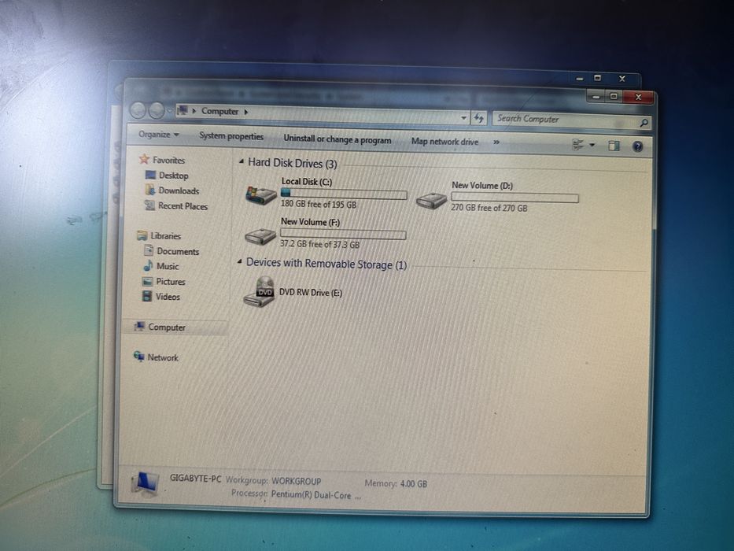Open the Organize dropdown menu
The width and height of the screenshot is (734, 551).
[x=159, y=135]
